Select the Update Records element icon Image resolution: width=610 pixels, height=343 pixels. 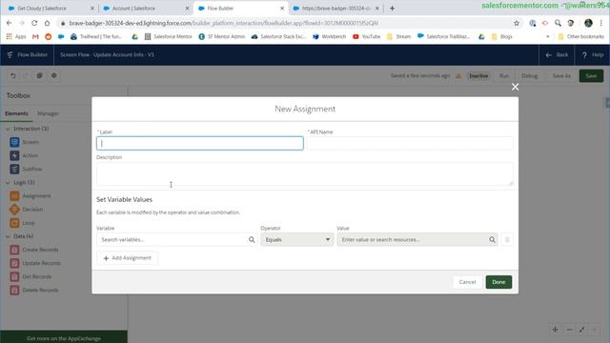click(14, 263)
